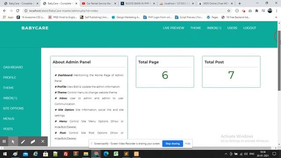Image resolution: width=281 pixels, height=158 pixels.
Task: Click the vertical page scrollbar thumb
Action: click(x=279, y=61)
